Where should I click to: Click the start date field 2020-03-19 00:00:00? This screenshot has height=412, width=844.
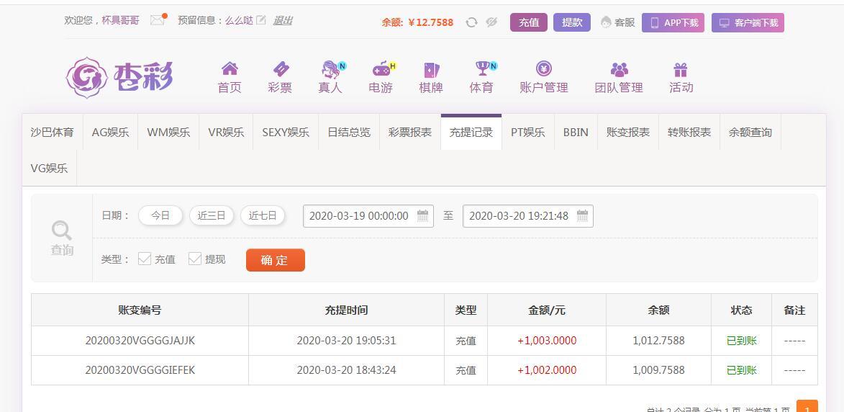368,216
